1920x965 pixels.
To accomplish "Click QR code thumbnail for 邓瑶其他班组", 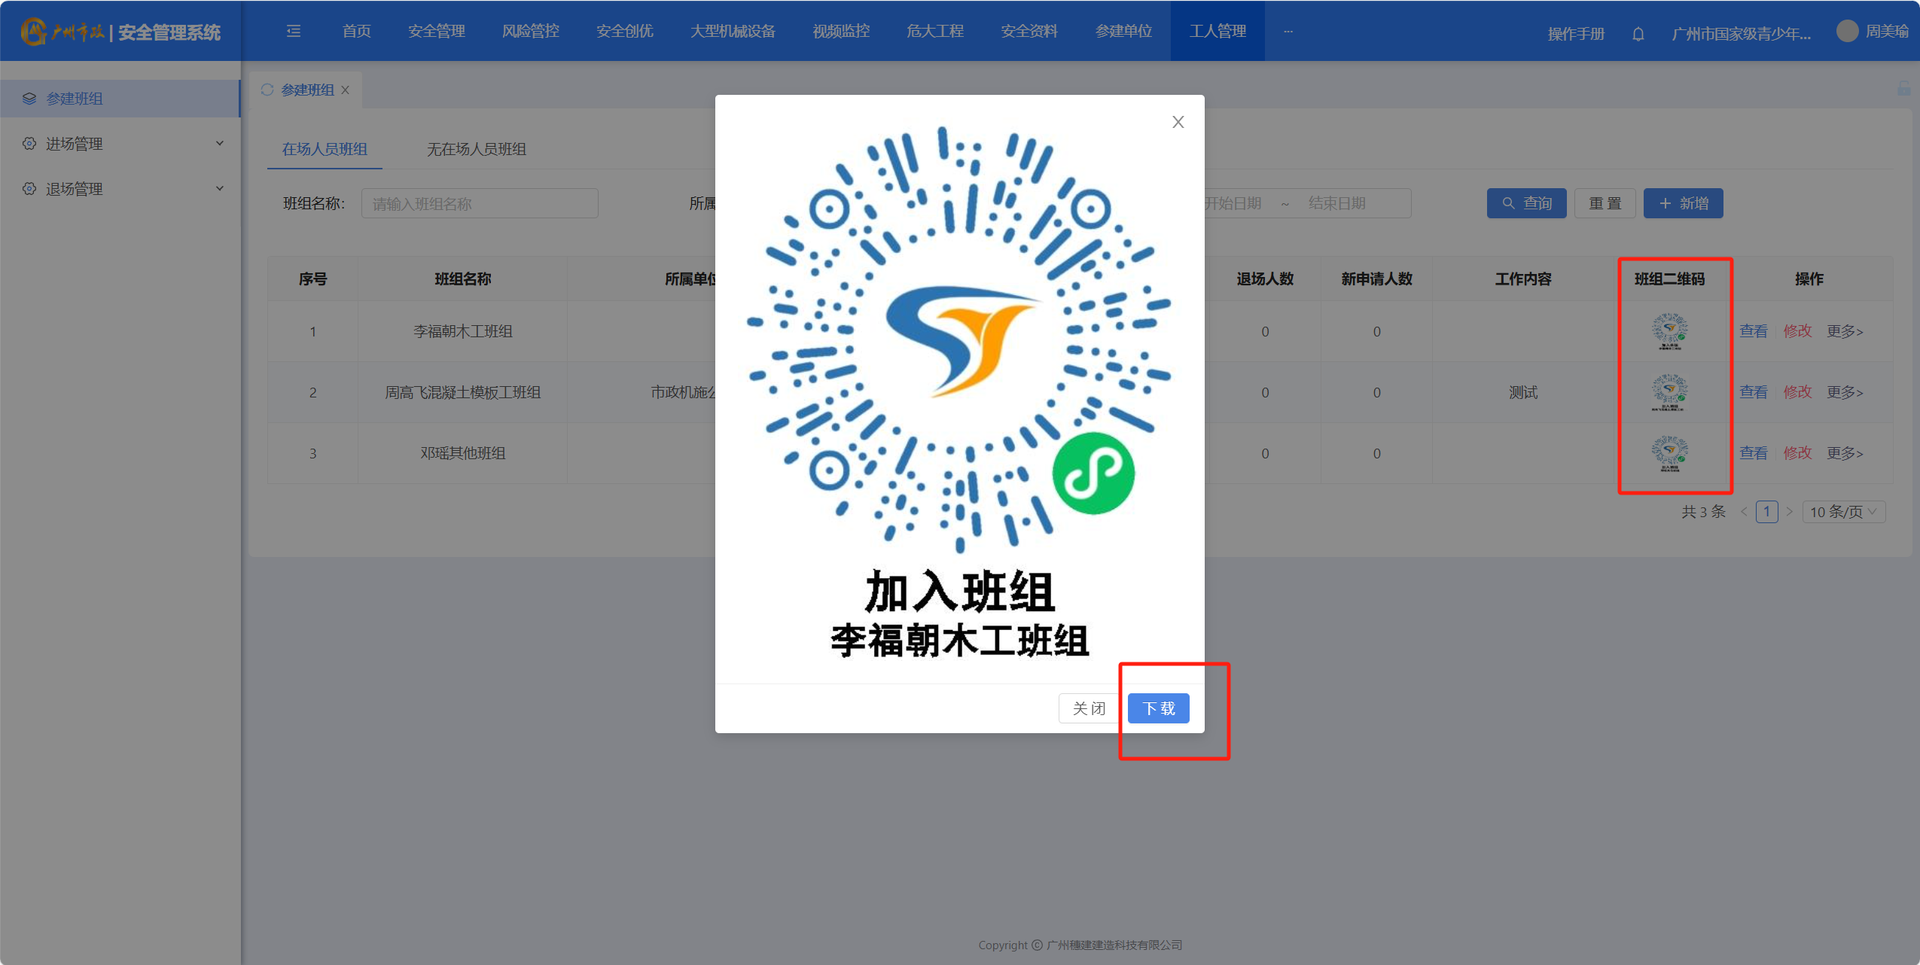I will click(x=1669, y=453).
